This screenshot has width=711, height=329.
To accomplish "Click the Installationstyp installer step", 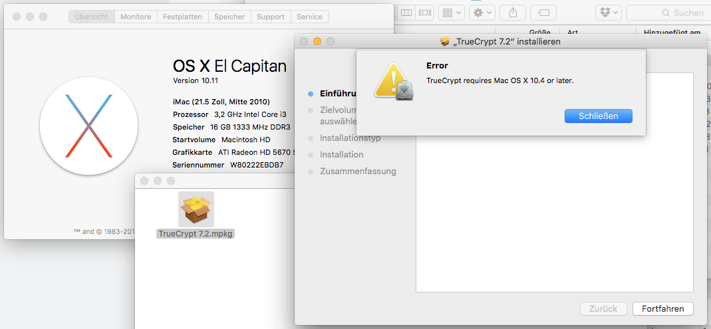I will point(350,138).
